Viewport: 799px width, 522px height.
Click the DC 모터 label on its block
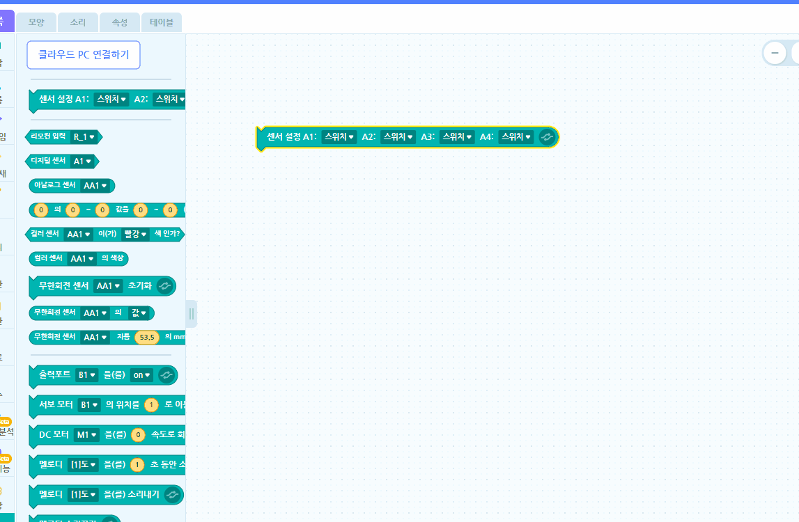54,434
